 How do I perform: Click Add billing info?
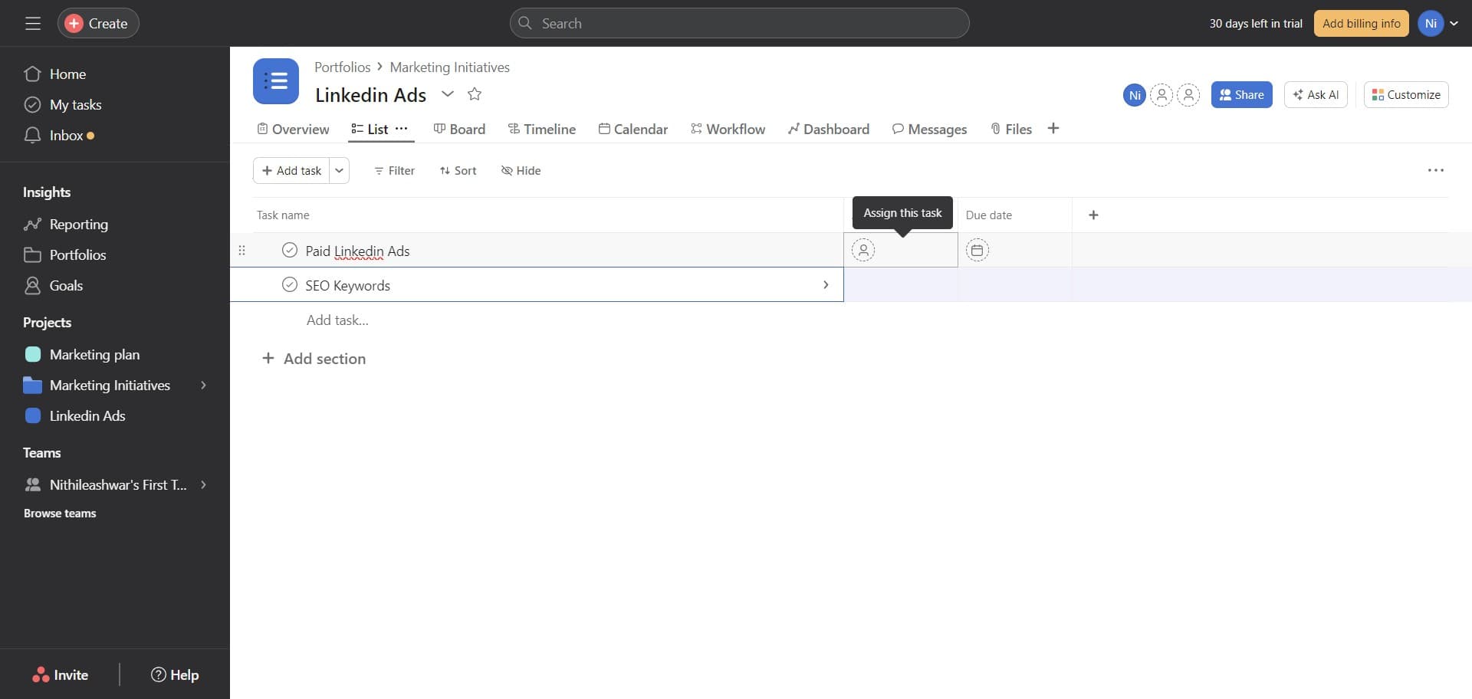1361,23
